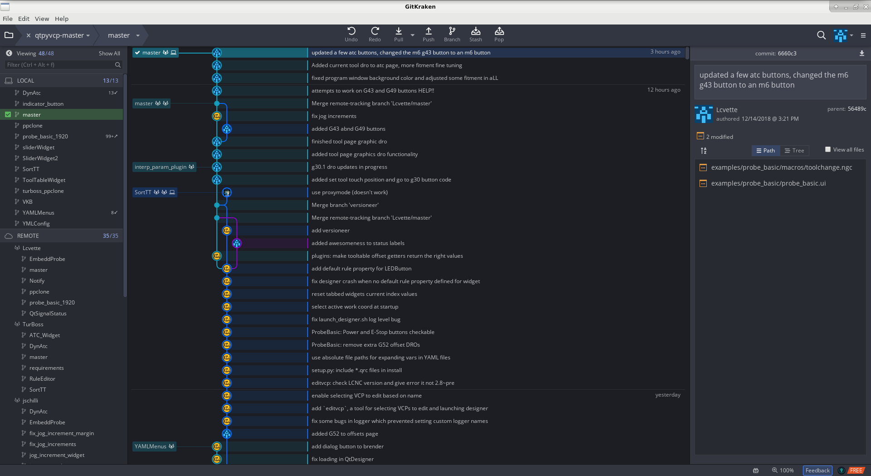Push commits with the Push icon
871x476 pixels.
pyautogui.click(x=428, y=31)
